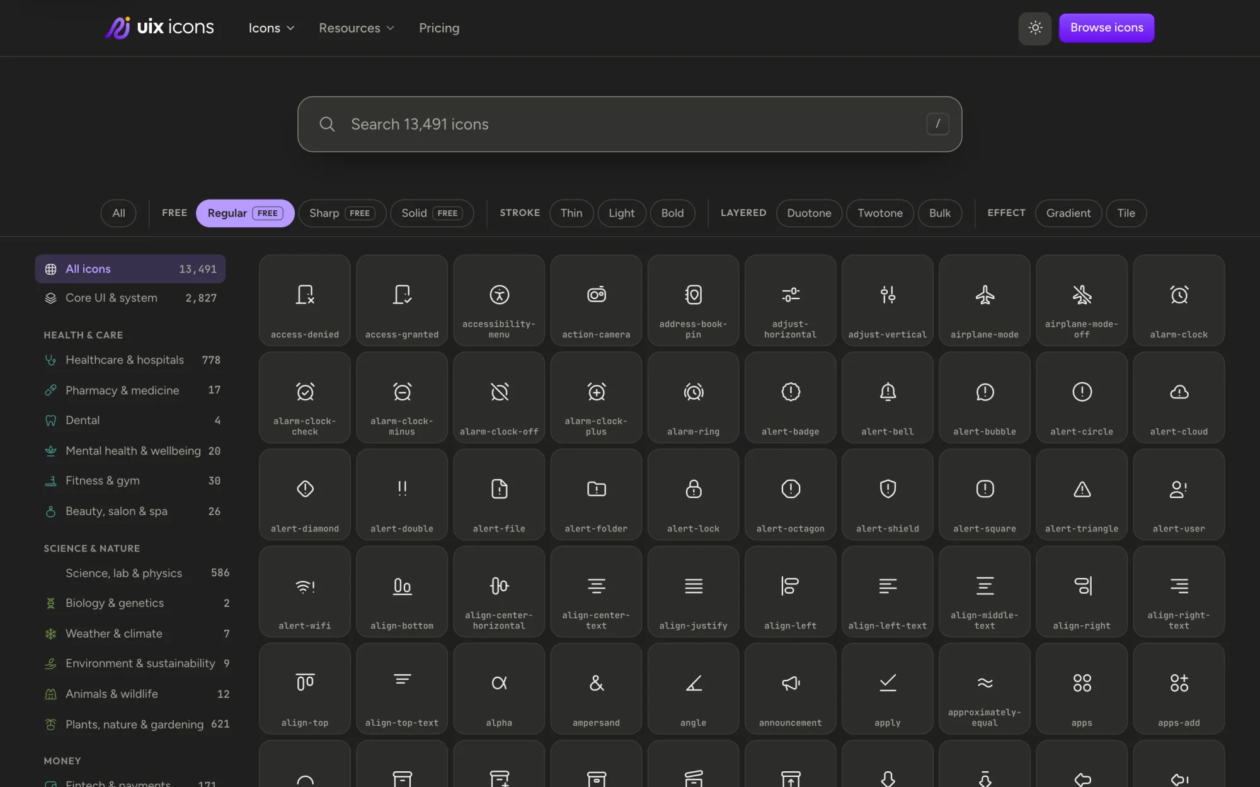Choose the address-book-pin icon
Image resolution: width=1260 pixels, height=787 pixels.
[x=693, y=300]
